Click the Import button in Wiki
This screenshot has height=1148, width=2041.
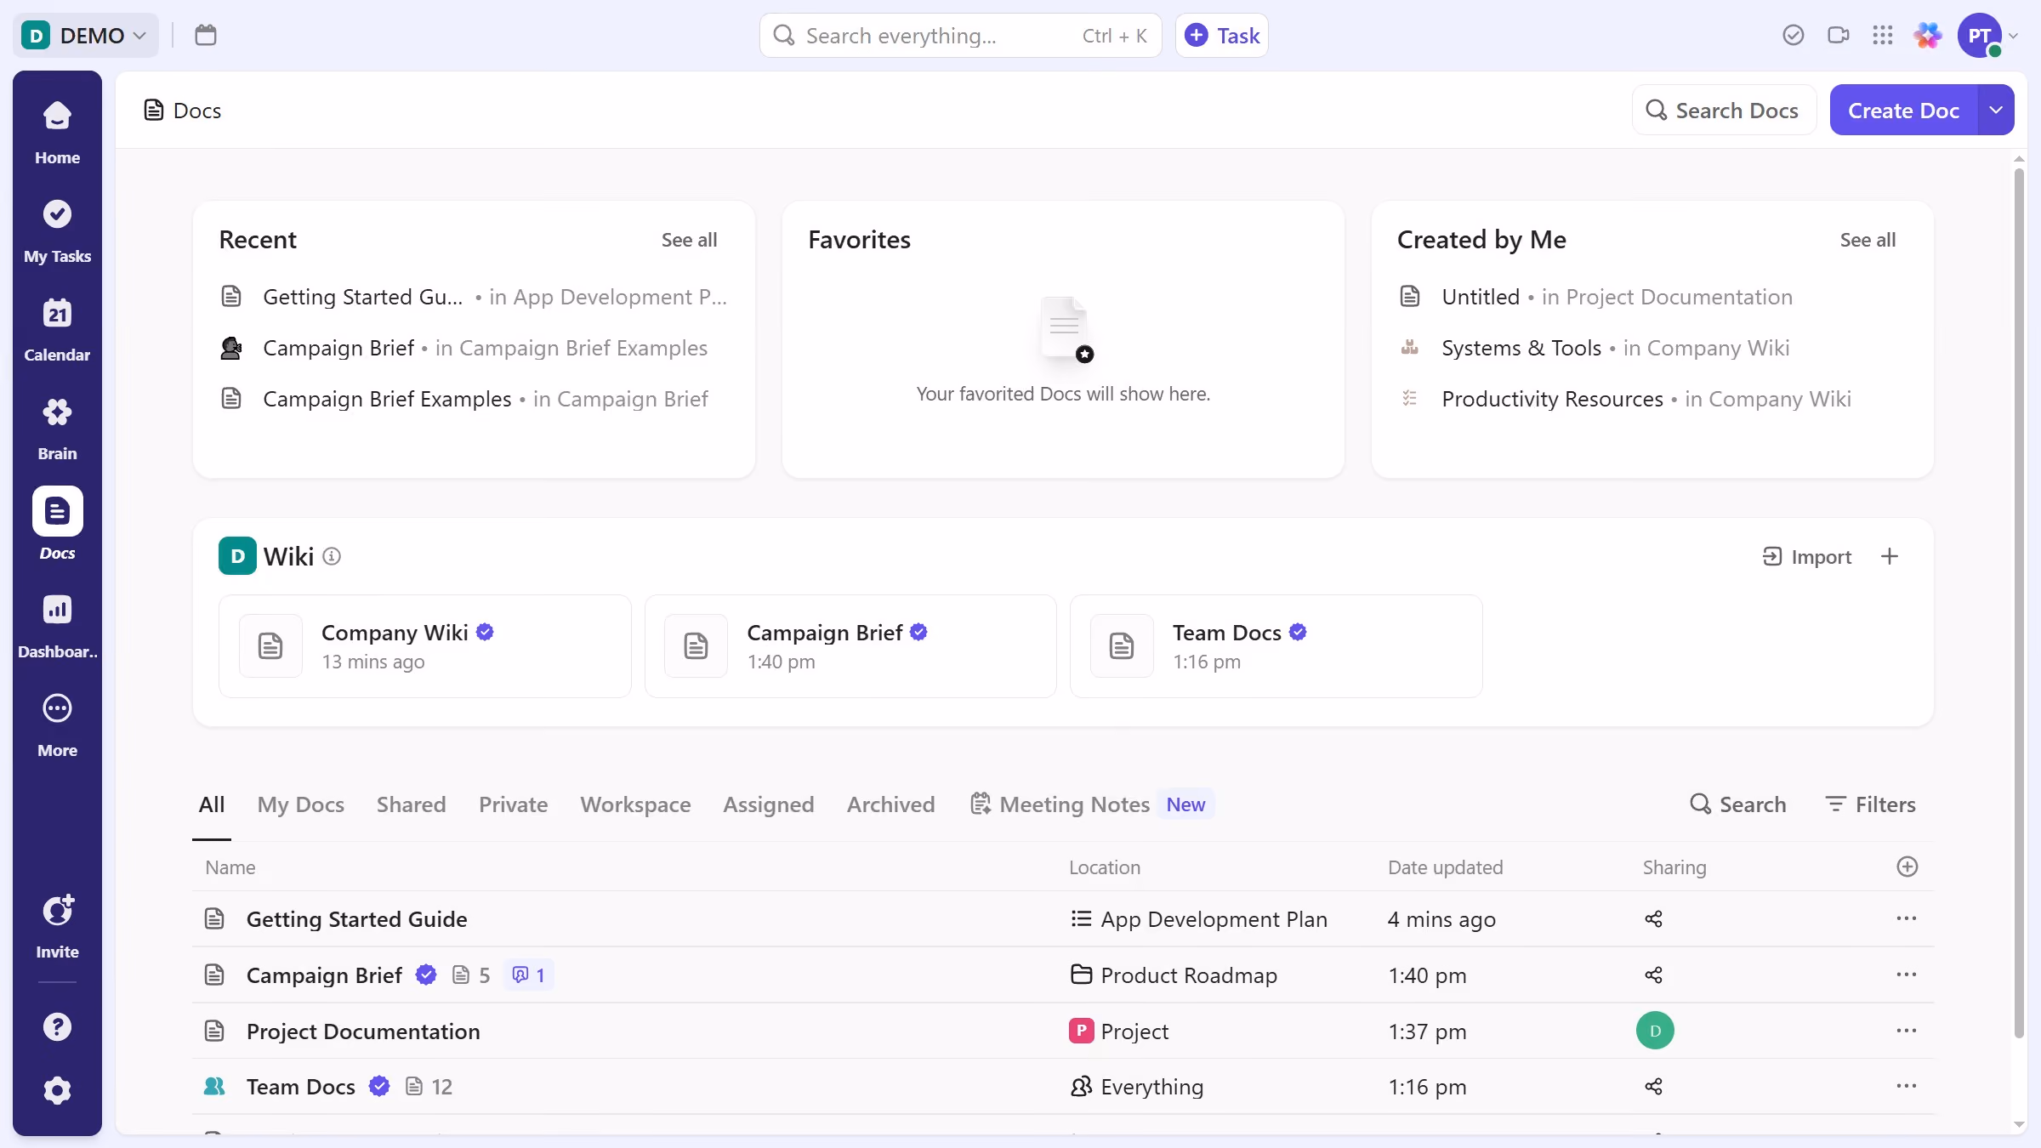1807,556
